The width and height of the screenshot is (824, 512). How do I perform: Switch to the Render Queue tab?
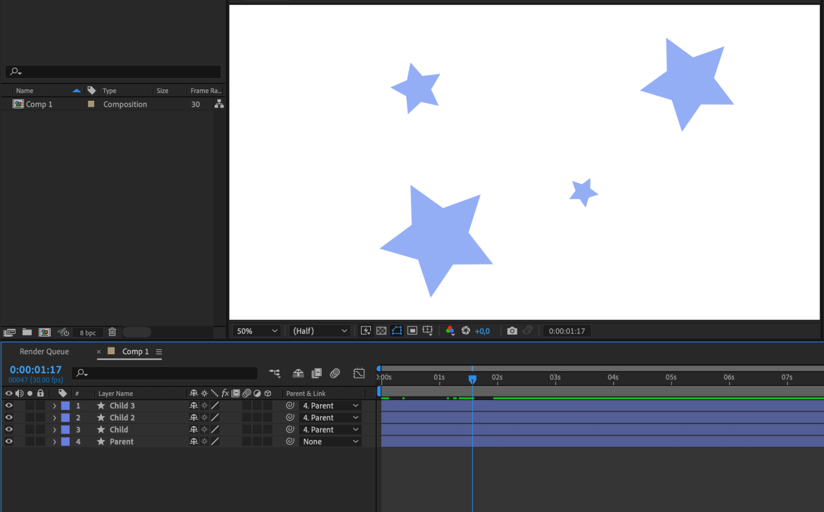click(45, 352)
